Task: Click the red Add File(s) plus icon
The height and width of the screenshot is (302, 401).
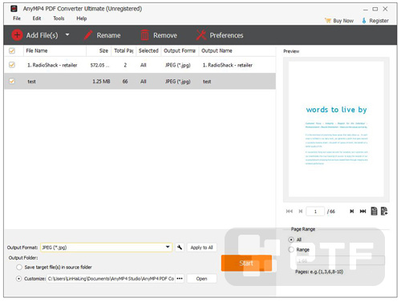Action: (x=17, y=35)
